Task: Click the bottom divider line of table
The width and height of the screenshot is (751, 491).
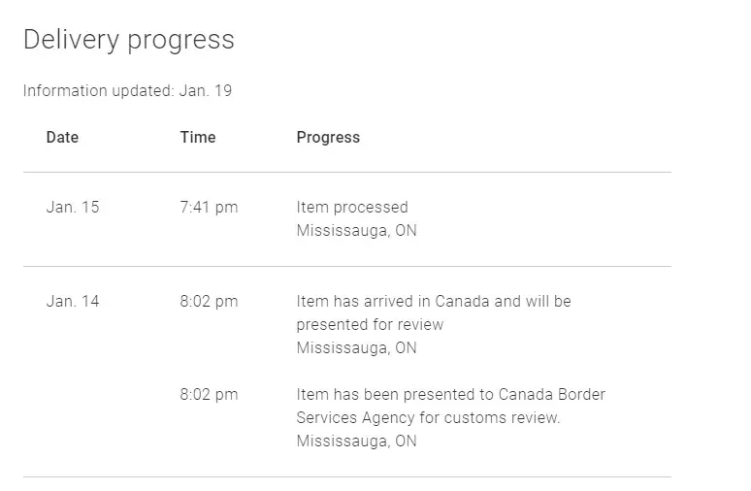Action: pos(346,477)
